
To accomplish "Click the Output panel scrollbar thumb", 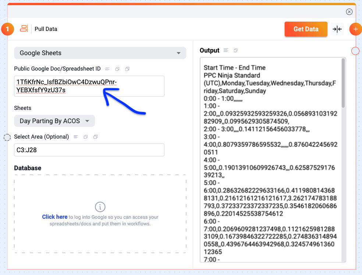I will pos(343,83).
